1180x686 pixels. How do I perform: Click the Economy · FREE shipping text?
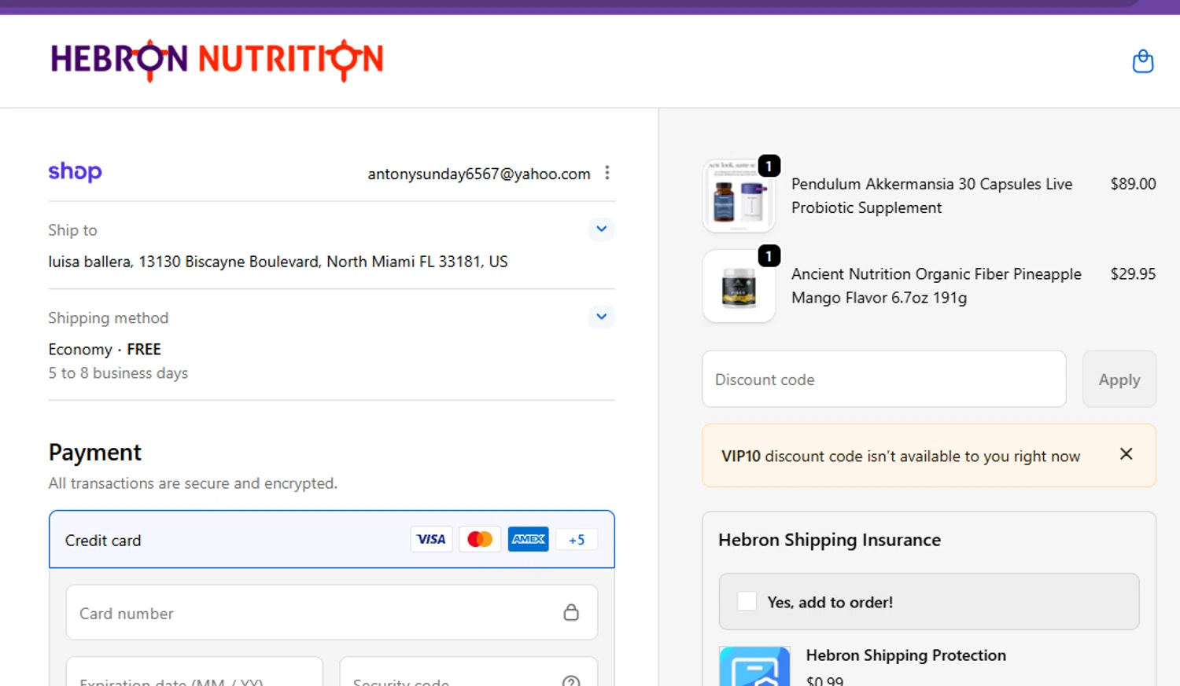pyautogui.click(x=105, y=349)
